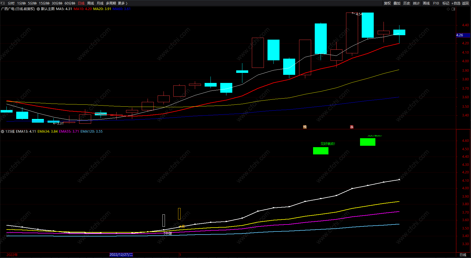Click the 中继 signal label in sub-chart
Screen dimensions: 471x258
point(168,233)
